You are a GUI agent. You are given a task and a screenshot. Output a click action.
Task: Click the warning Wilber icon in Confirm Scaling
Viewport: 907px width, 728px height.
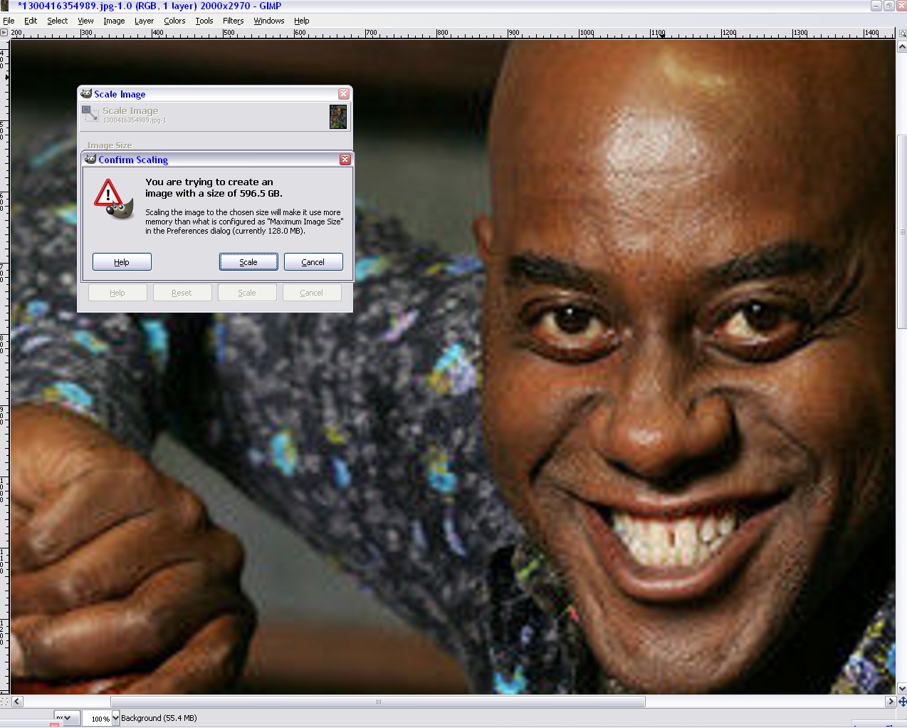coord(114,199)
